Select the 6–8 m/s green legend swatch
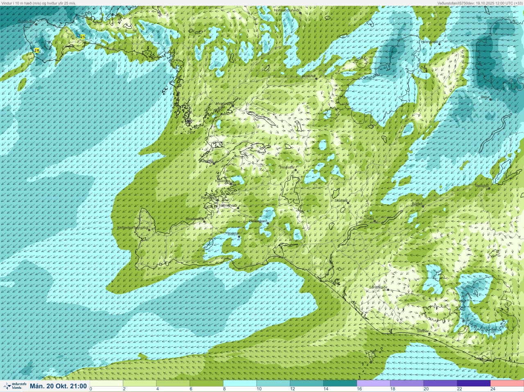524x392 pixels. point(207,383)
